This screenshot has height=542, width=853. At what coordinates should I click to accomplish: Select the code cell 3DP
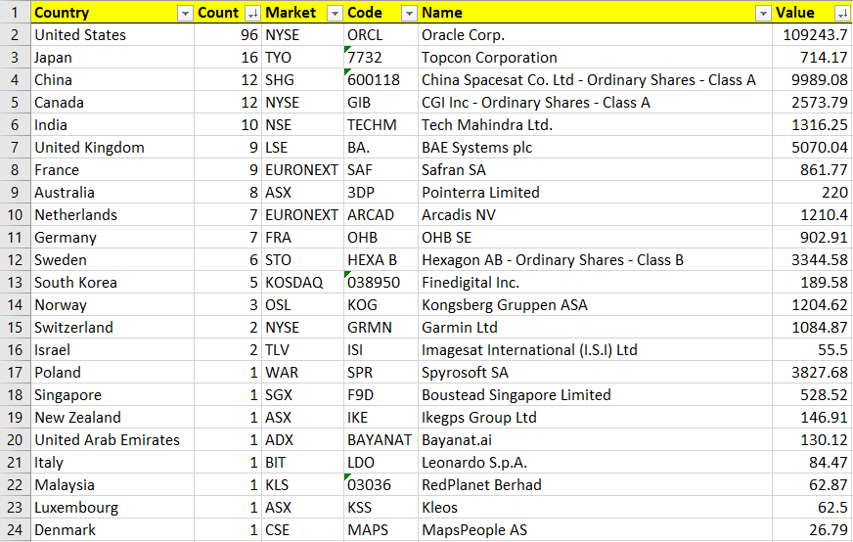click(x=381, y=192)
